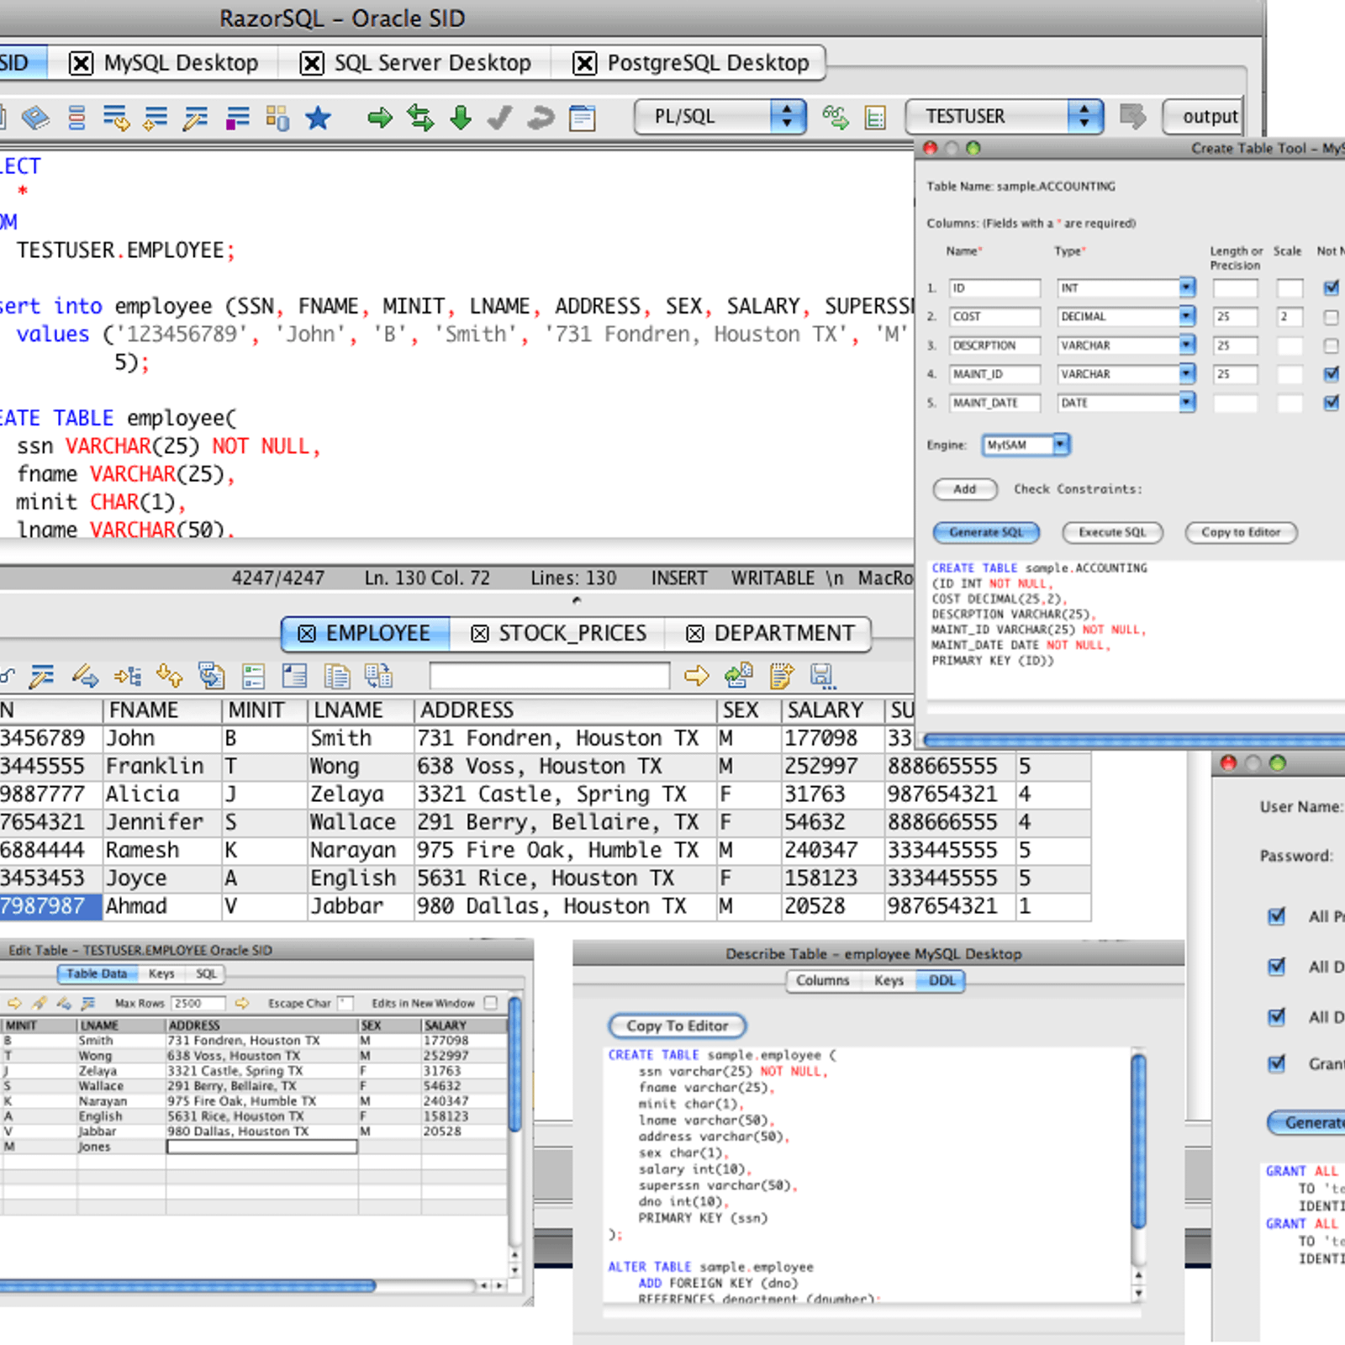Click the green down-arrow toolbar icon
1345x1345 pixels.
[461, 117]
